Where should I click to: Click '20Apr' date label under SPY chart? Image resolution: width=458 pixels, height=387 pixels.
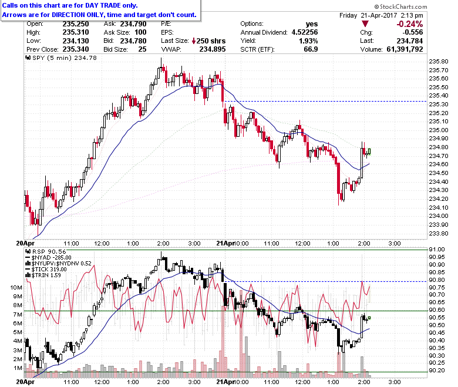[25, 243]
